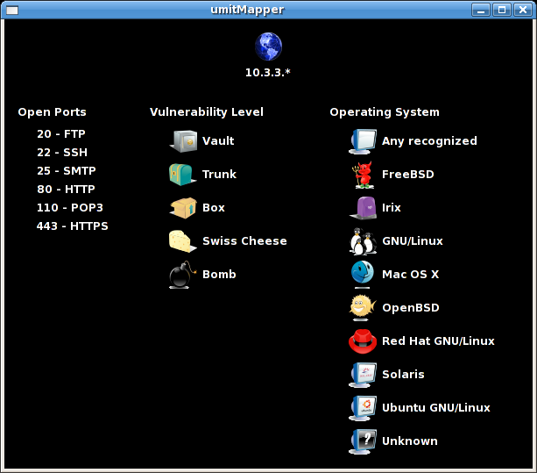Click the Red Hat fedora icon
The image size is (537, 473).
point(363,341)
